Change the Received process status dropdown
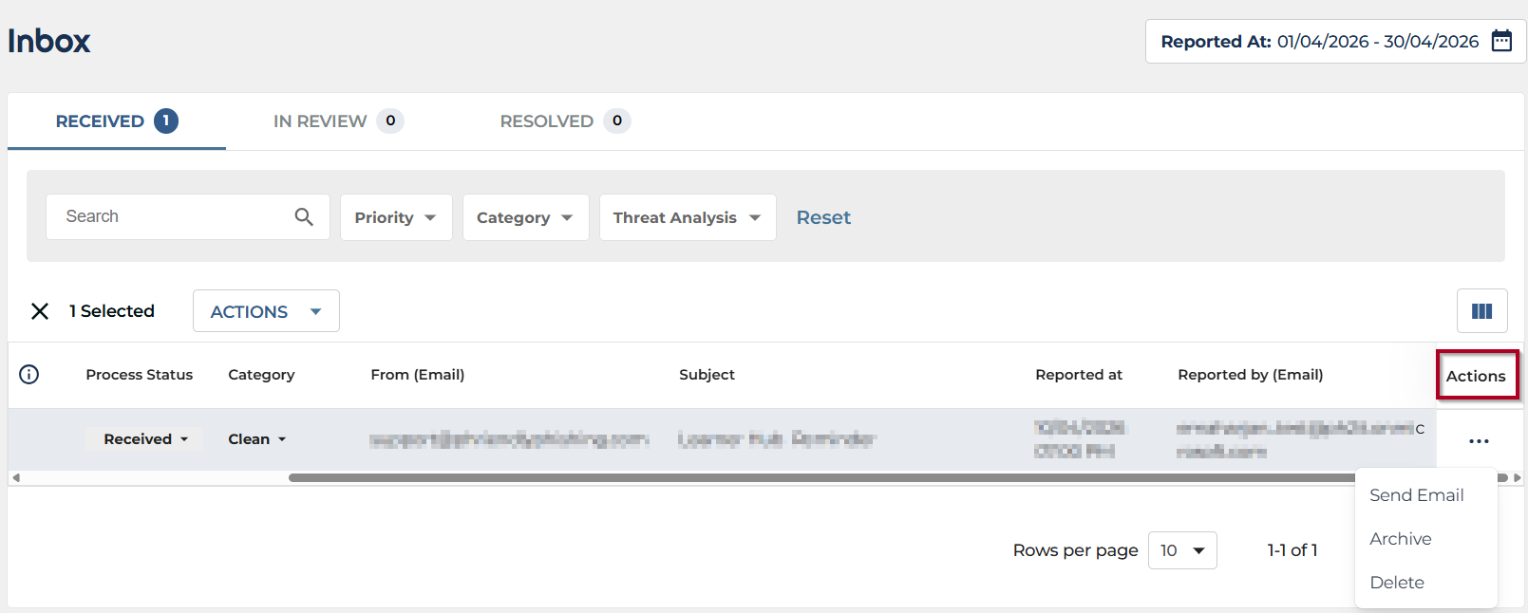 pos(145,439)
